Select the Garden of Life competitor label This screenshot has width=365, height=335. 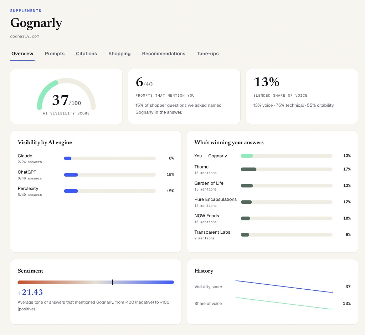click(x=209, y=183)
